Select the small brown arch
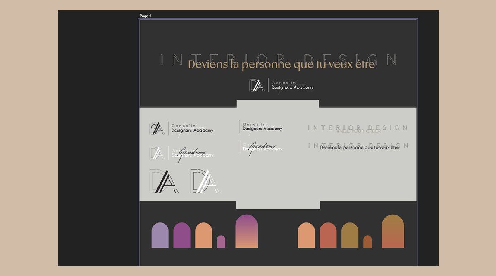Screen dimensions: 496x276 [367, 242]
